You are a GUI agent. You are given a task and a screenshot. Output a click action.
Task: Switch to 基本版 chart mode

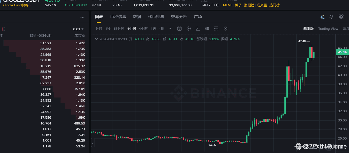click(x=308, y=29)
